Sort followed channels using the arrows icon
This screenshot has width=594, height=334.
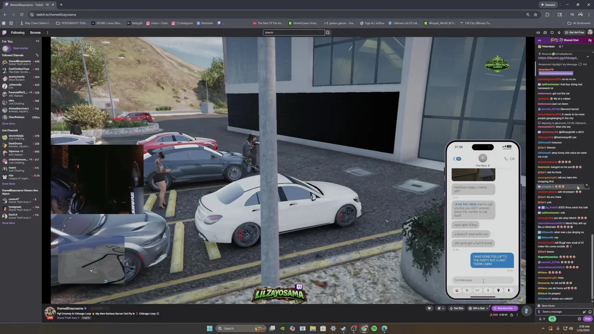pyautogui.click(x=37, y=55)
